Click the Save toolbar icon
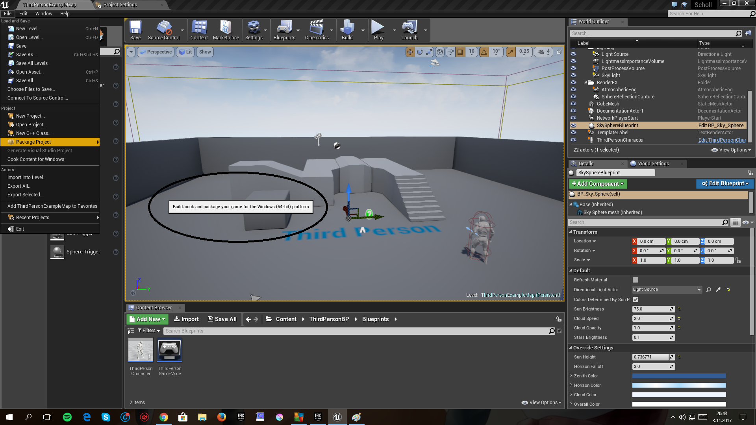Viewport: 756px width, 425px height. tap(135, 30)
